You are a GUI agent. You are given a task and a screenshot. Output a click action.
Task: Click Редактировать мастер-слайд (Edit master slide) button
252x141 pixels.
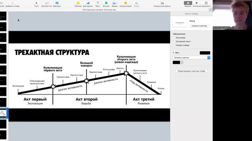pos(191,71)
